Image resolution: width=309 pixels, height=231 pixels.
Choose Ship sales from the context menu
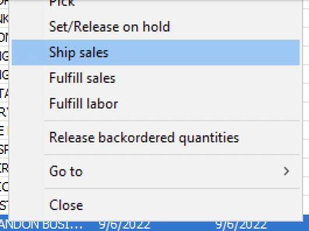[156, 52]
